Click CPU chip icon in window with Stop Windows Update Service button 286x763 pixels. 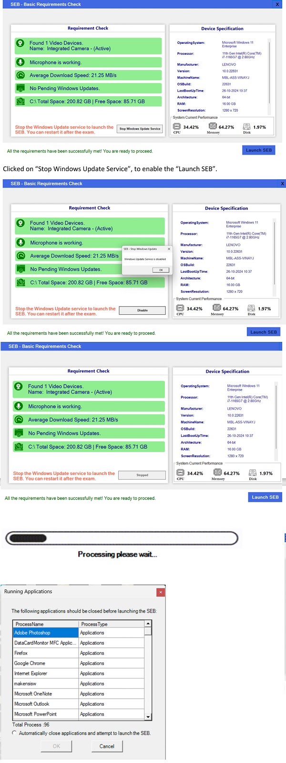coord(177,126)
